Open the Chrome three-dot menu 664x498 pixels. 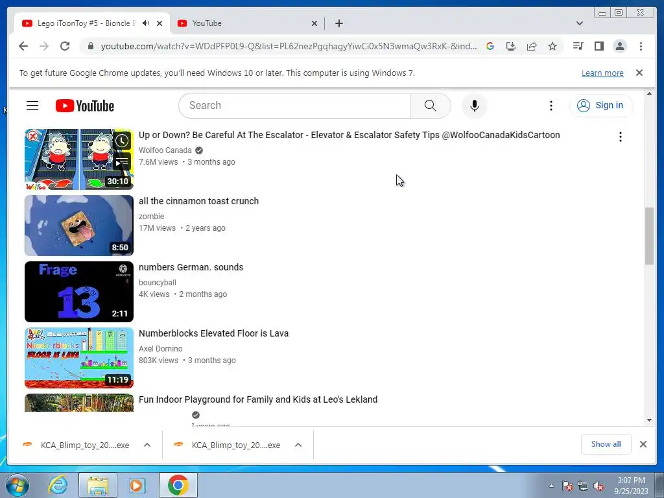(641, 46)
